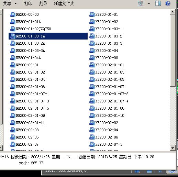
Task: Select file icon for NE200-02-01-07-1
Action: [13, 94]
